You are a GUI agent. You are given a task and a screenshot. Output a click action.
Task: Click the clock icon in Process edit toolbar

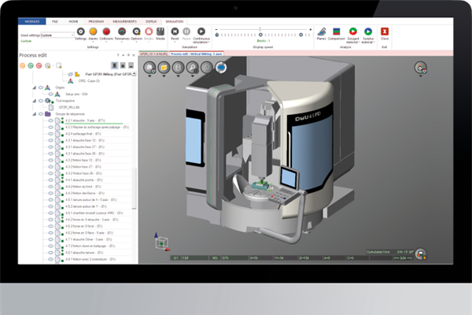click(47, 65)
